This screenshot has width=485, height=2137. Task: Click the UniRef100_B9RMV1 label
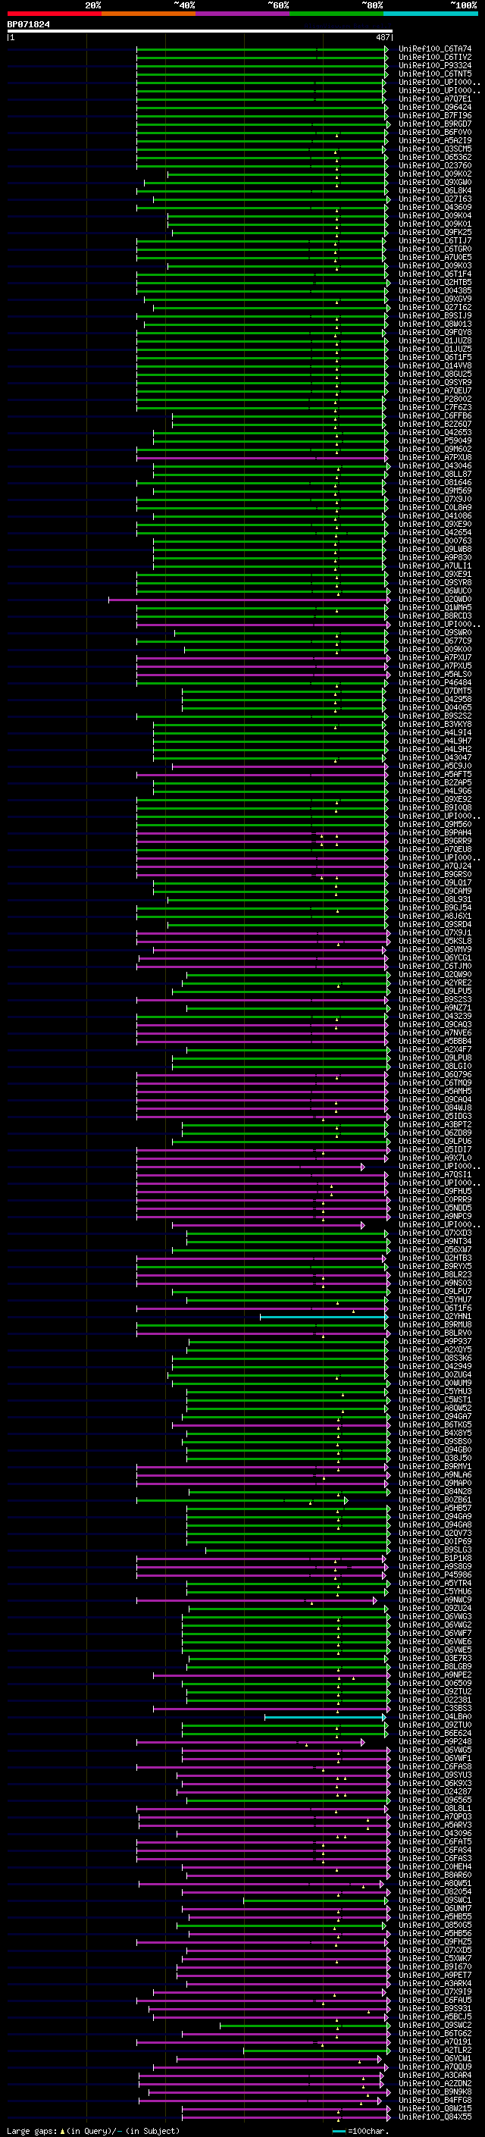[x=435, y=1467]
